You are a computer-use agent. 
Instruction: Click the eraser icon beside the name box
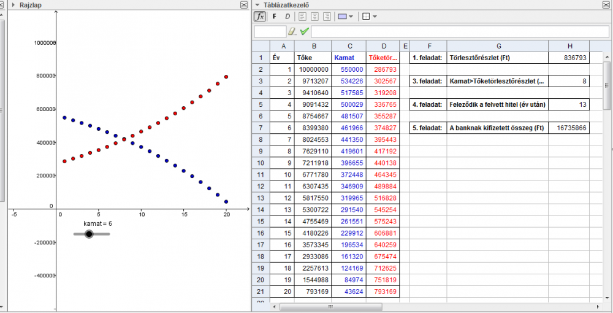click(x=292, y=31)
